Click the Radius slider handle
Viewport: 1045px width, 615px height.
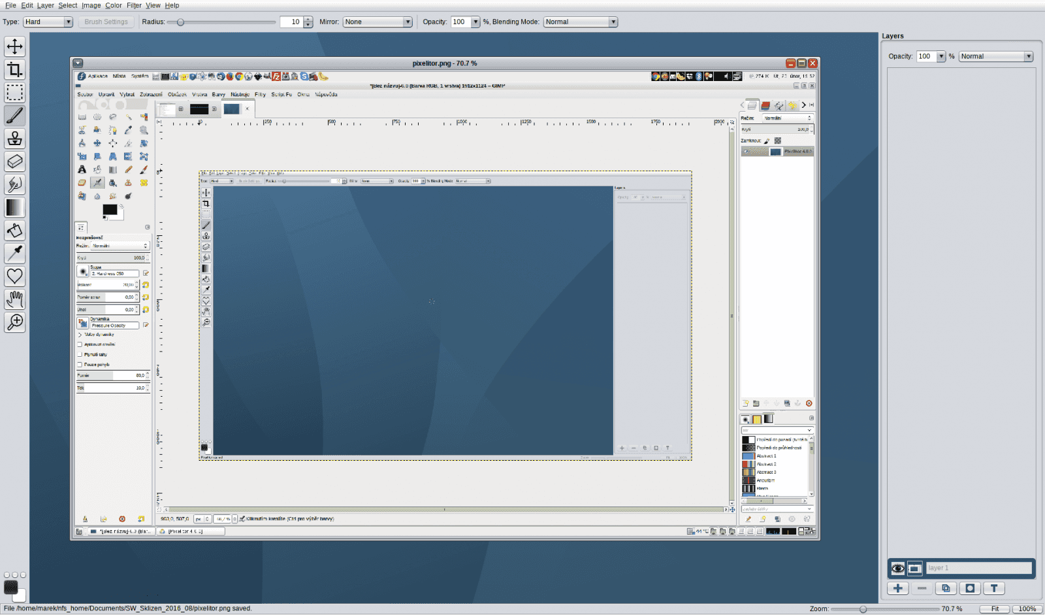pos(181,22)
